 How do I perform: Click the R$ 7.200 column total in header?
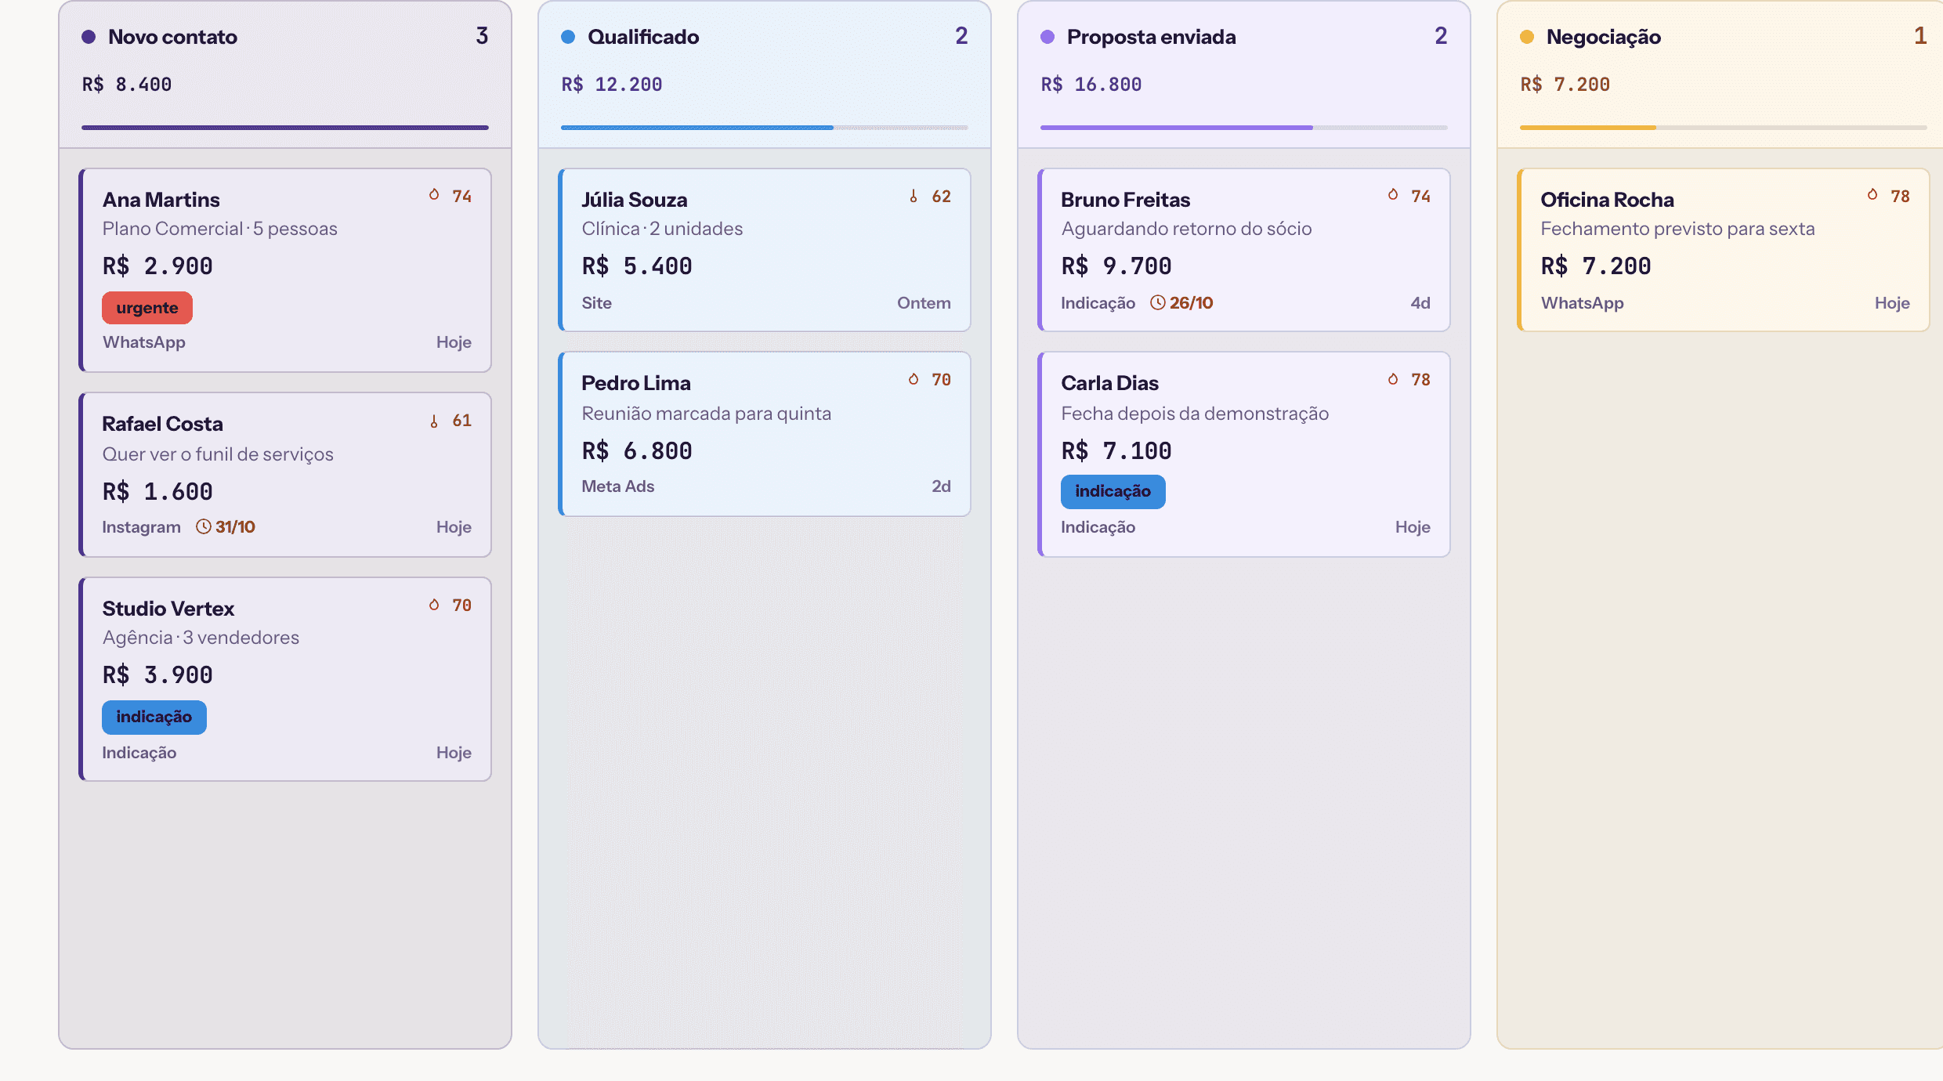pos(1565,85)
